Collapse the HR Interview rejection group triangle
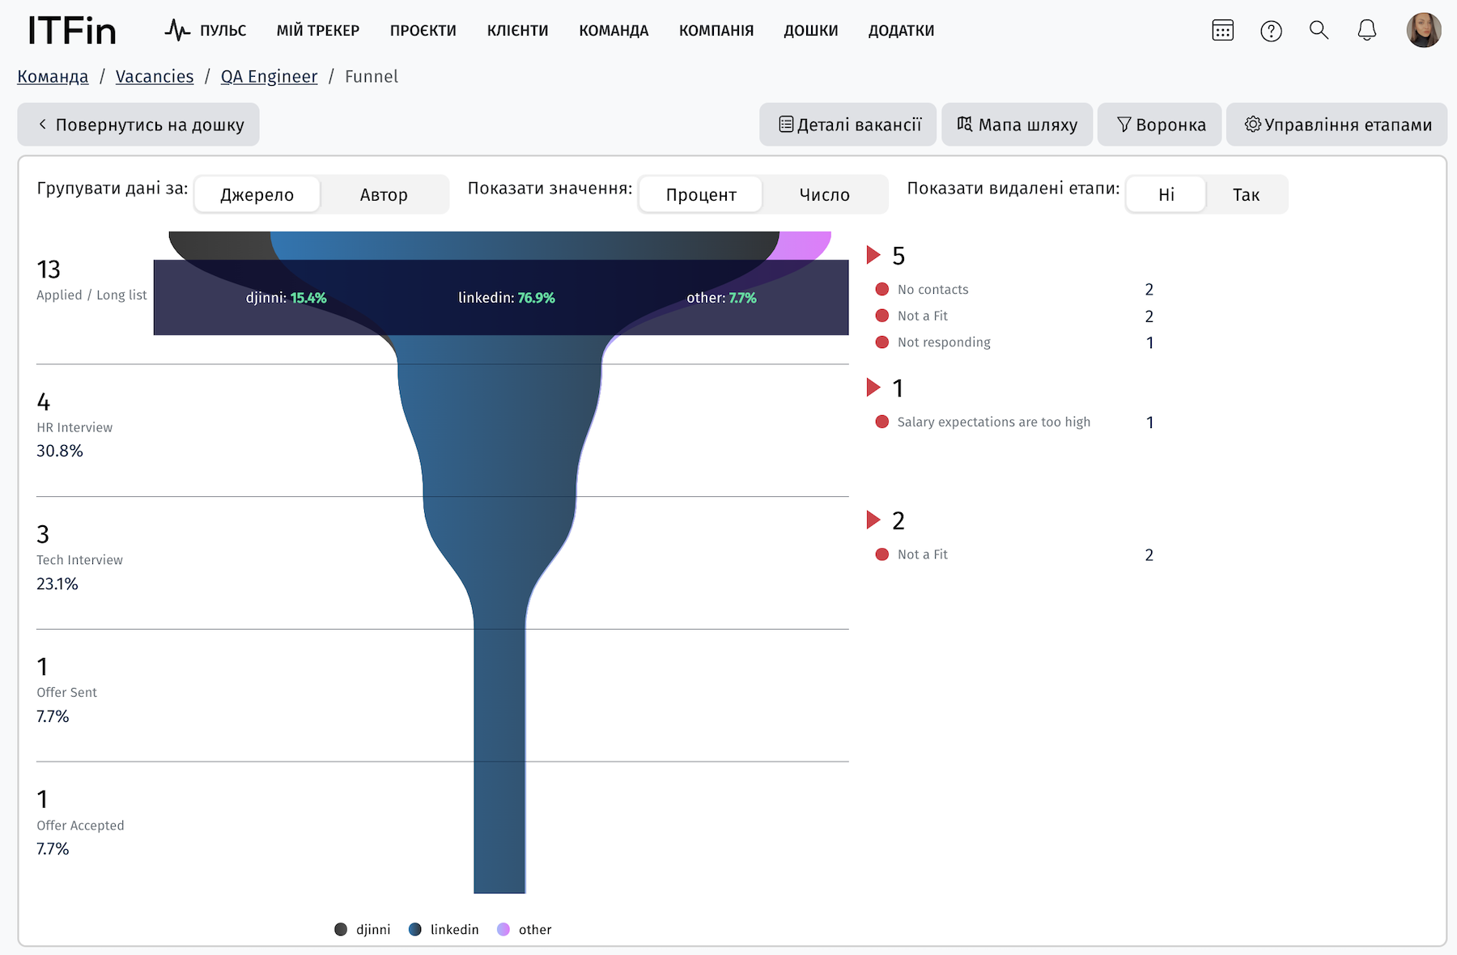Image resolution: width=1457 pixels, height=955 pixels. [x=873, y=388]
